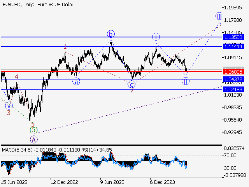
Task: Click the 6 Dec 2023 date label
Action: click(x=162, y=182)
